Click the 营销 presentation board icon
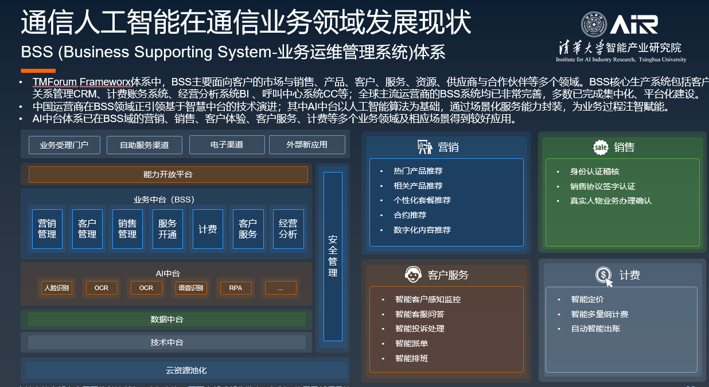This screenshot has width=709, height=387. [x=425, y=147]
